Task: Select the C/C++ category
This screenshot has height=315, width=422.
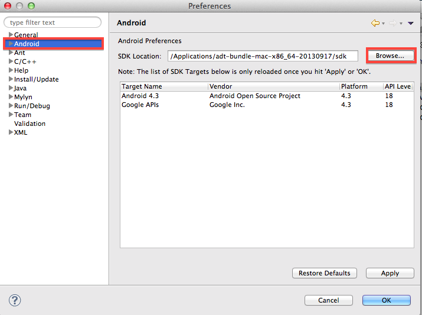Action: (x=25, y=61)
